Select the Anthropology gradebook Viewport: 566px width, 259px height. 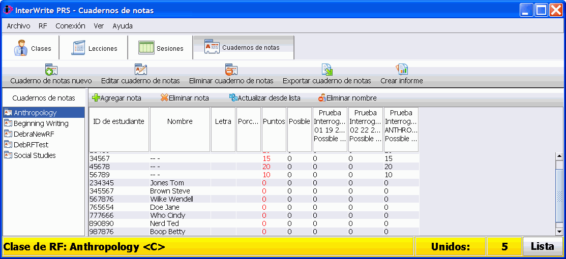pyautogui.click(x=43, y=113)
